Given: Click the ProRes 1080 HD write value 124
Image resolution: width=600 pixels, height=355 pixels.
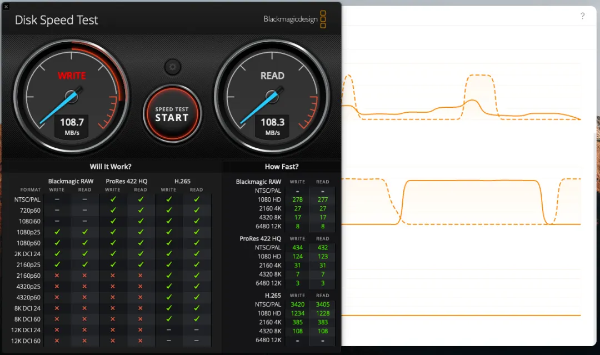Looking at the screenshot, I should point(297,256).
